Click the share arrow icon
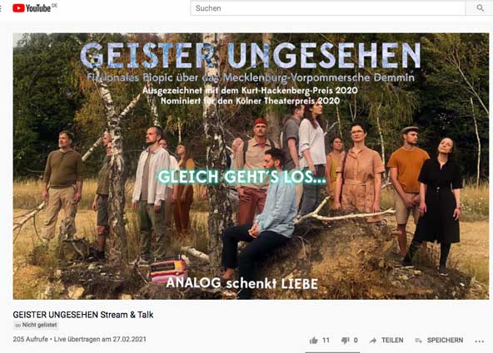Viewport: 493px width, 353px height. tap(373, 341)
